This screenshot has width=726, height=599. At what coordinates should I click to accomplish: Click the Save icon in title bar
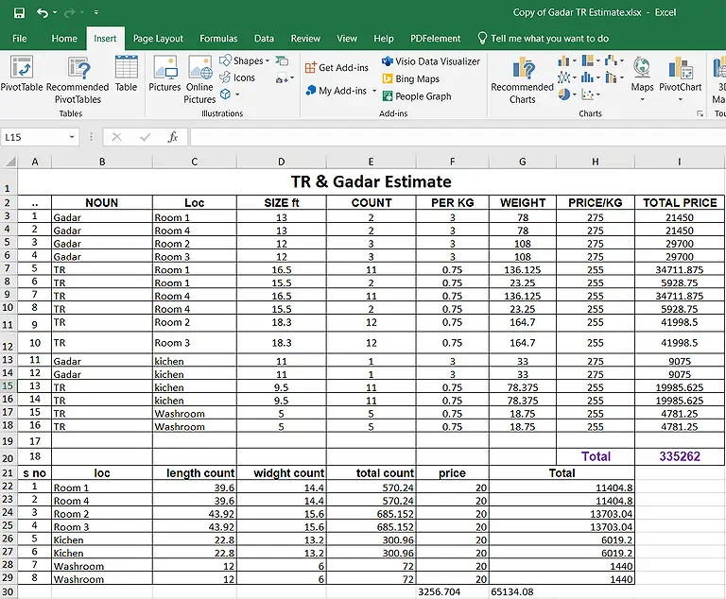tap(19, 12)
